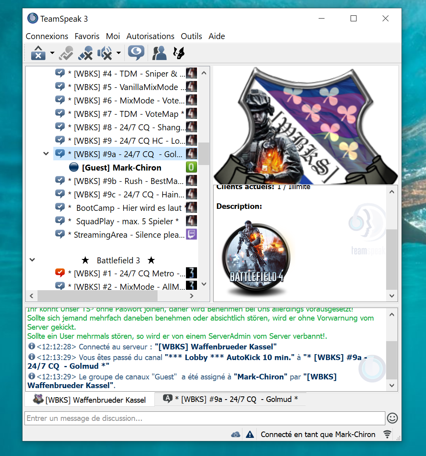Toggle mute speakers in the toolbar

point(105,53)
